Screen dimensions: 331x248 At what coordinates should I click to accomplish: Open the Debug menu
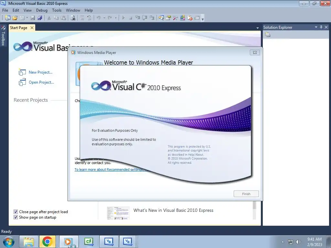(x=42, y=10)
